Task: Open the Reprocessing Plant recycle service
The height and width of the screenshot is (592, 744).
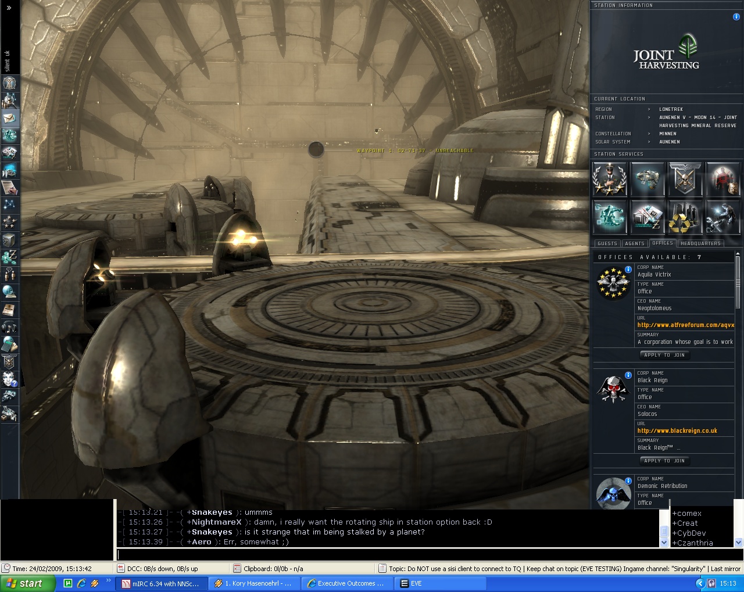Action: [x=685, y=217]
